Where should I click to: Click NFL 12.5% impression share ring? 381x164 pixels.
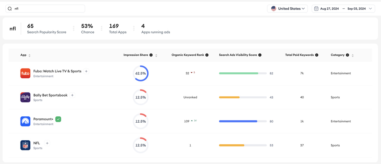pos(140,145)
